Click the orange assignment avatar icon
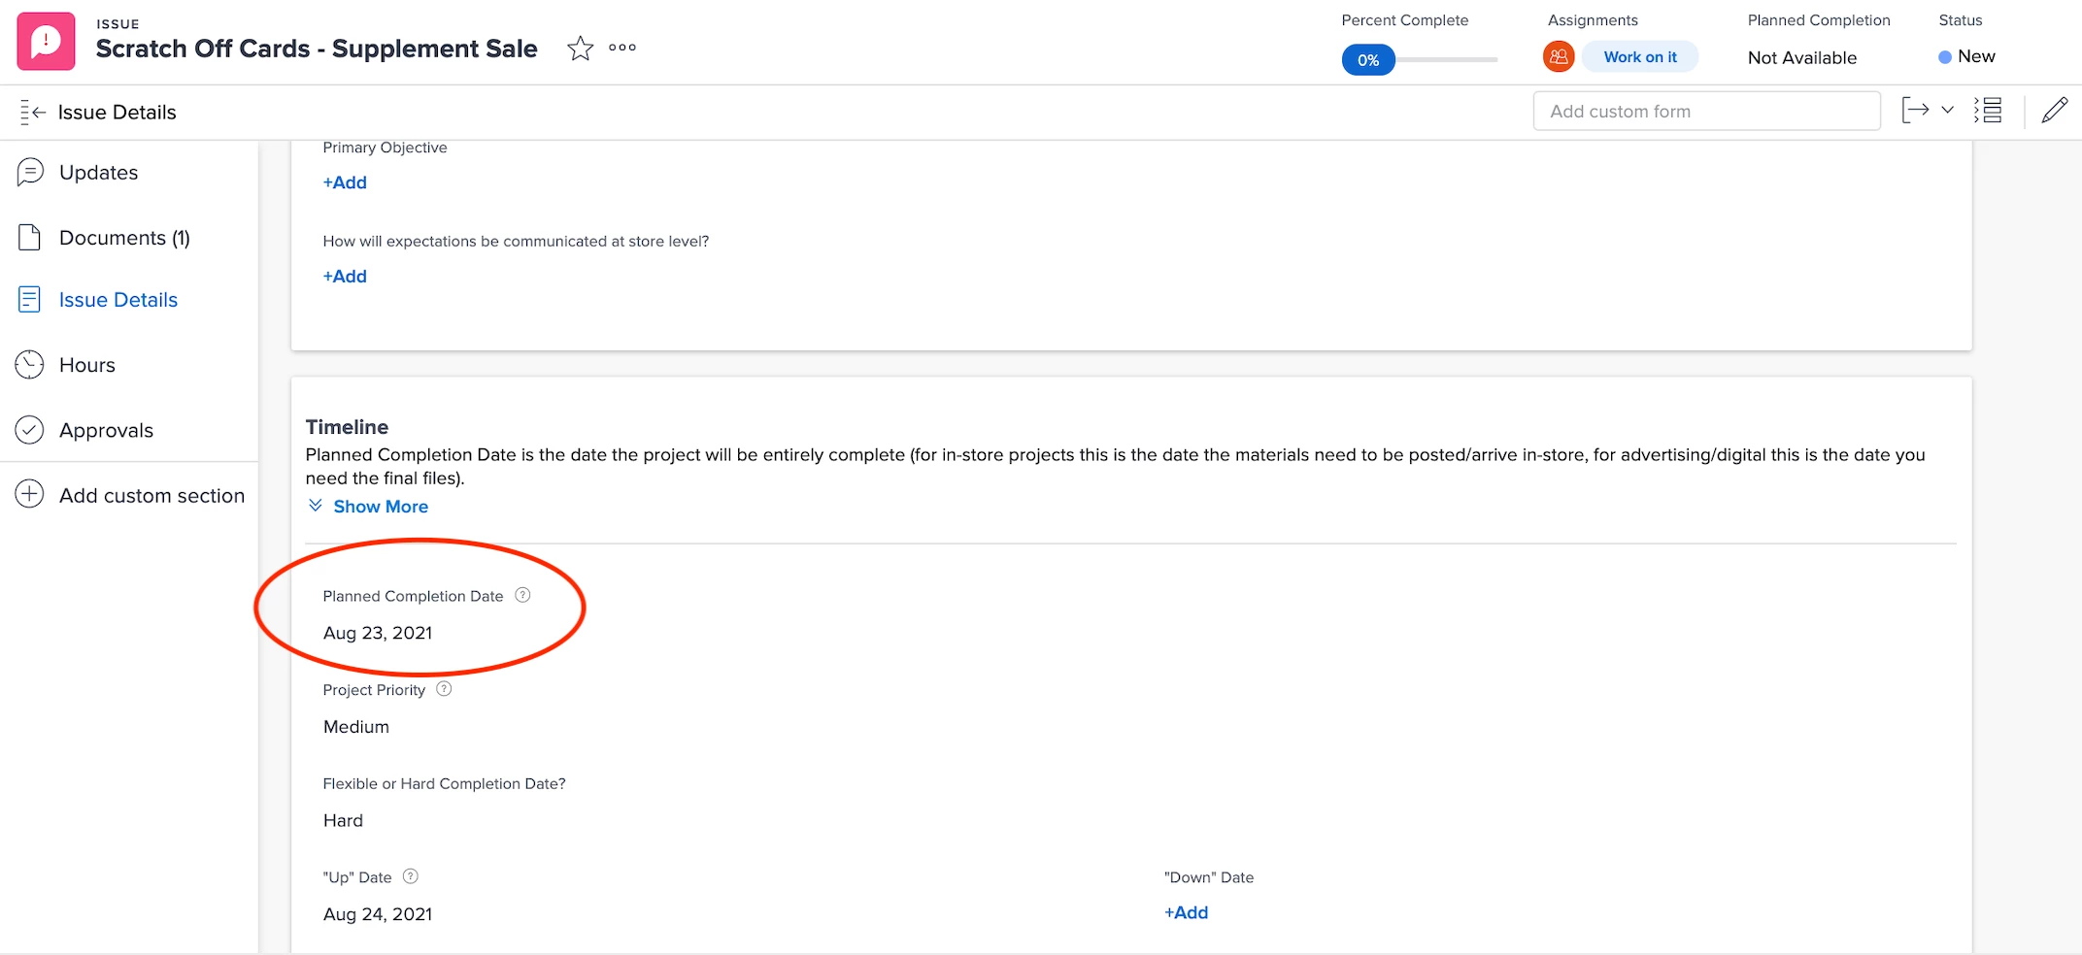 click(1558, 57)
